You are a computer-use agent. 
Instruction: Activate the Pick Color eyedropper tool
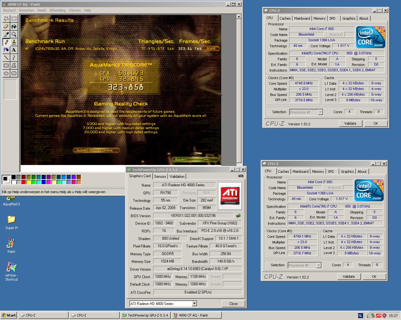[6, 34]
